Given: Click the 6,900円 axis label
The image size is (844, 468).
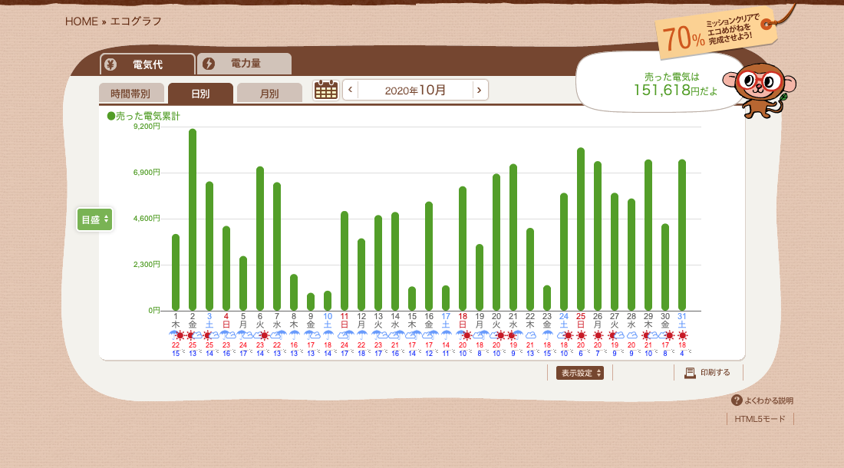Looking at the screenshot, I should (147, 172).
